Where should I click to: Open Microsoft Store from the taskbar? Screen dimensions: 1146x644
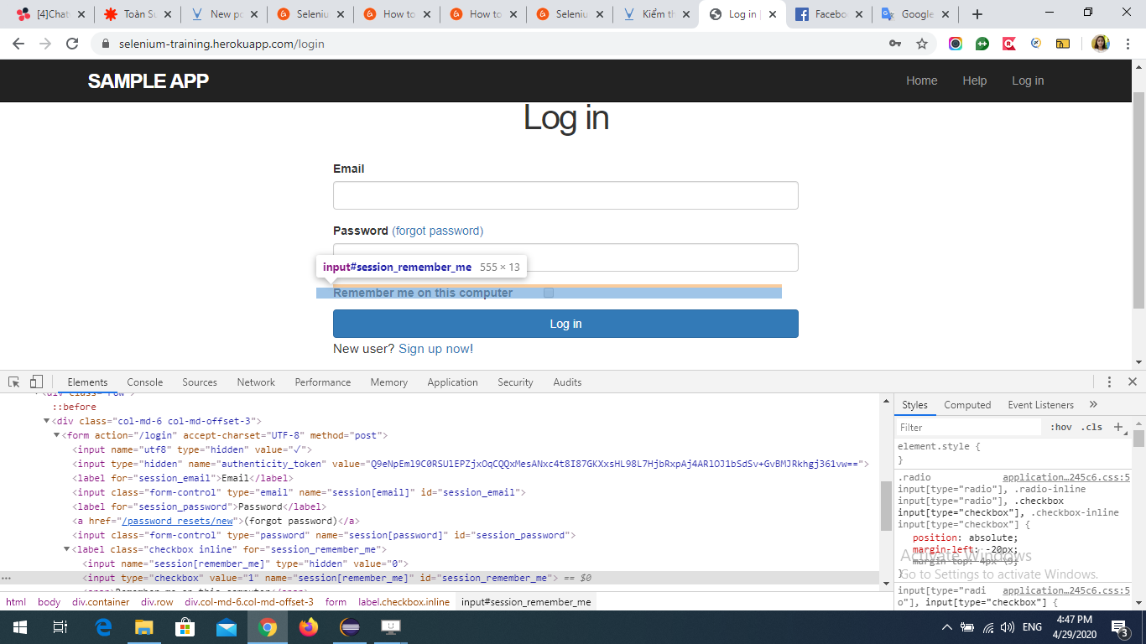tap(185, 627)
